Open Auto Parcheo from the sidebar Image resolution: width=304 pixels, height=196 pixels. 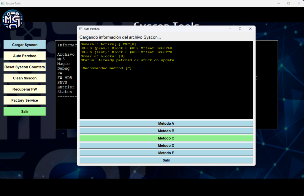25,56
